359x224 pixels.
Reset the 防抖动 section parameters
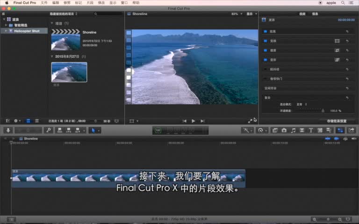coord(347,69)
